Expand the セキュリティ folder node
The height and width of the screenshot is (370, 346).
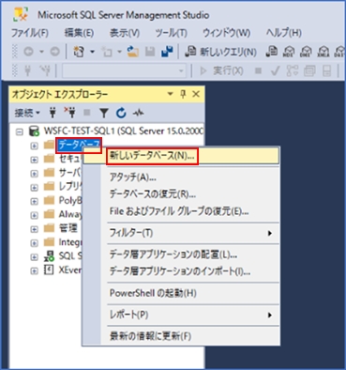(34, 160)
